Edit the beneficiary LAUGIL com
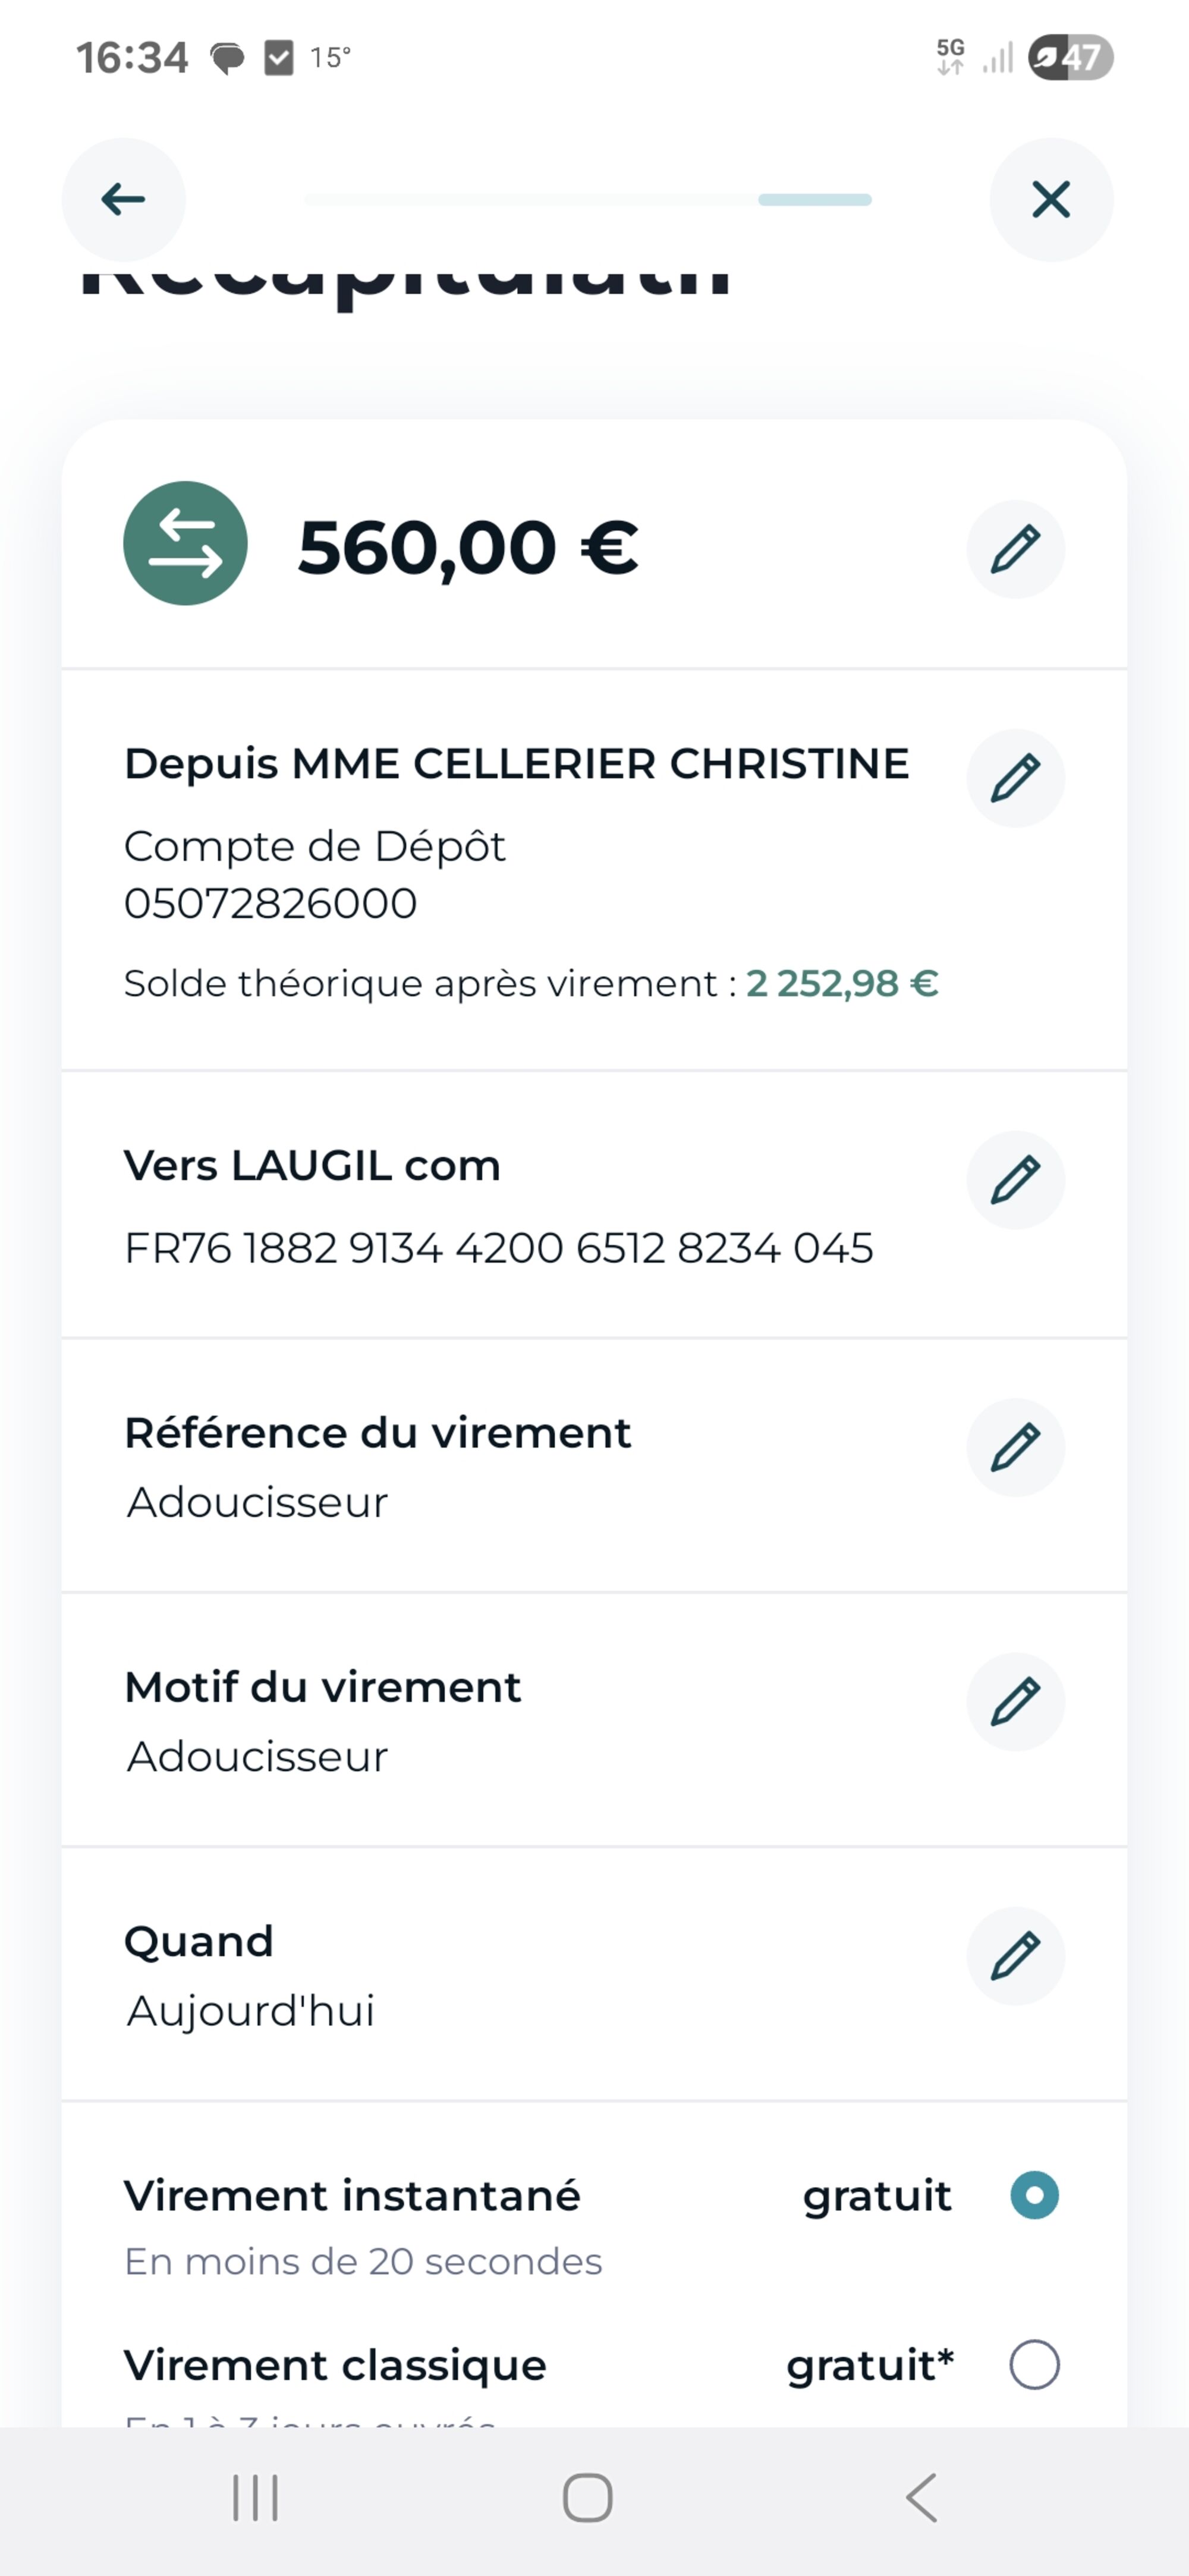 point(1015,1180)
